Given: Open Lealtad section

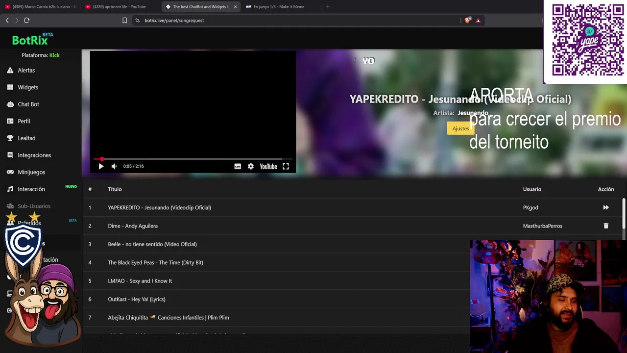Looking at the screenshot, I should [x=26, y=138].
